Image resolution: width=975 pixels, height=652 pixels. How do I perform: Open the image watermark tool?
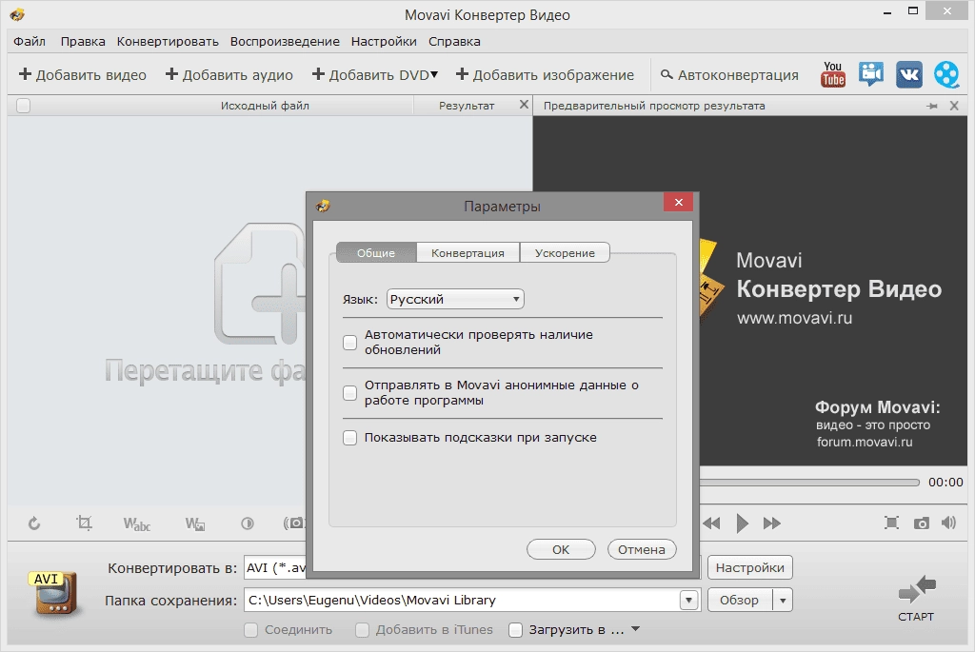(194, 524)
